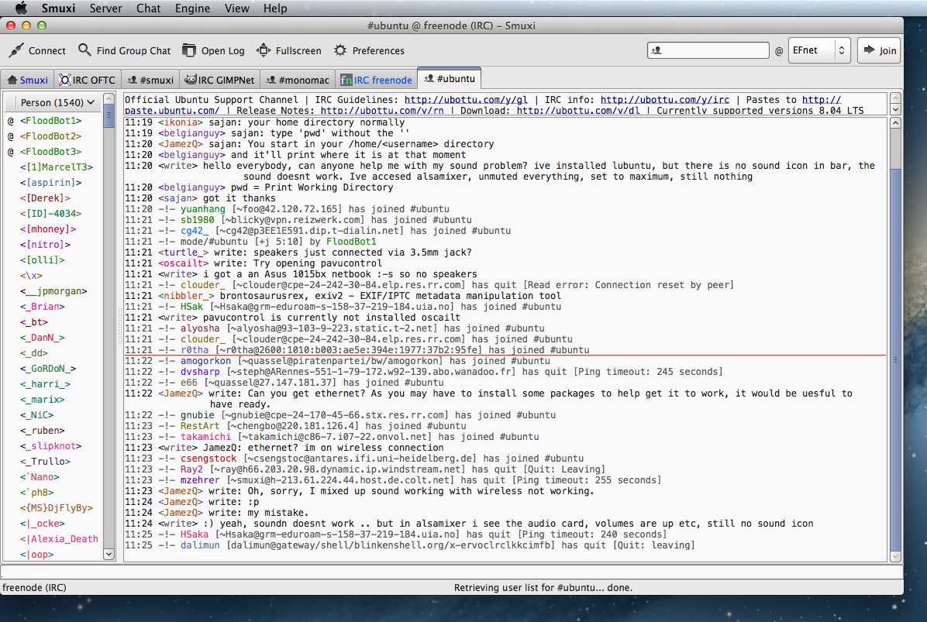Click the Connect plug icon

pos(16,50)
